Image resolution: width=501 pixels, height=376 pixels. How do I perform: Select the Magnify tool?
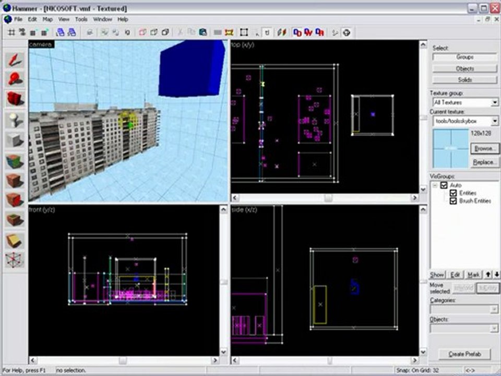click(15, 78)
